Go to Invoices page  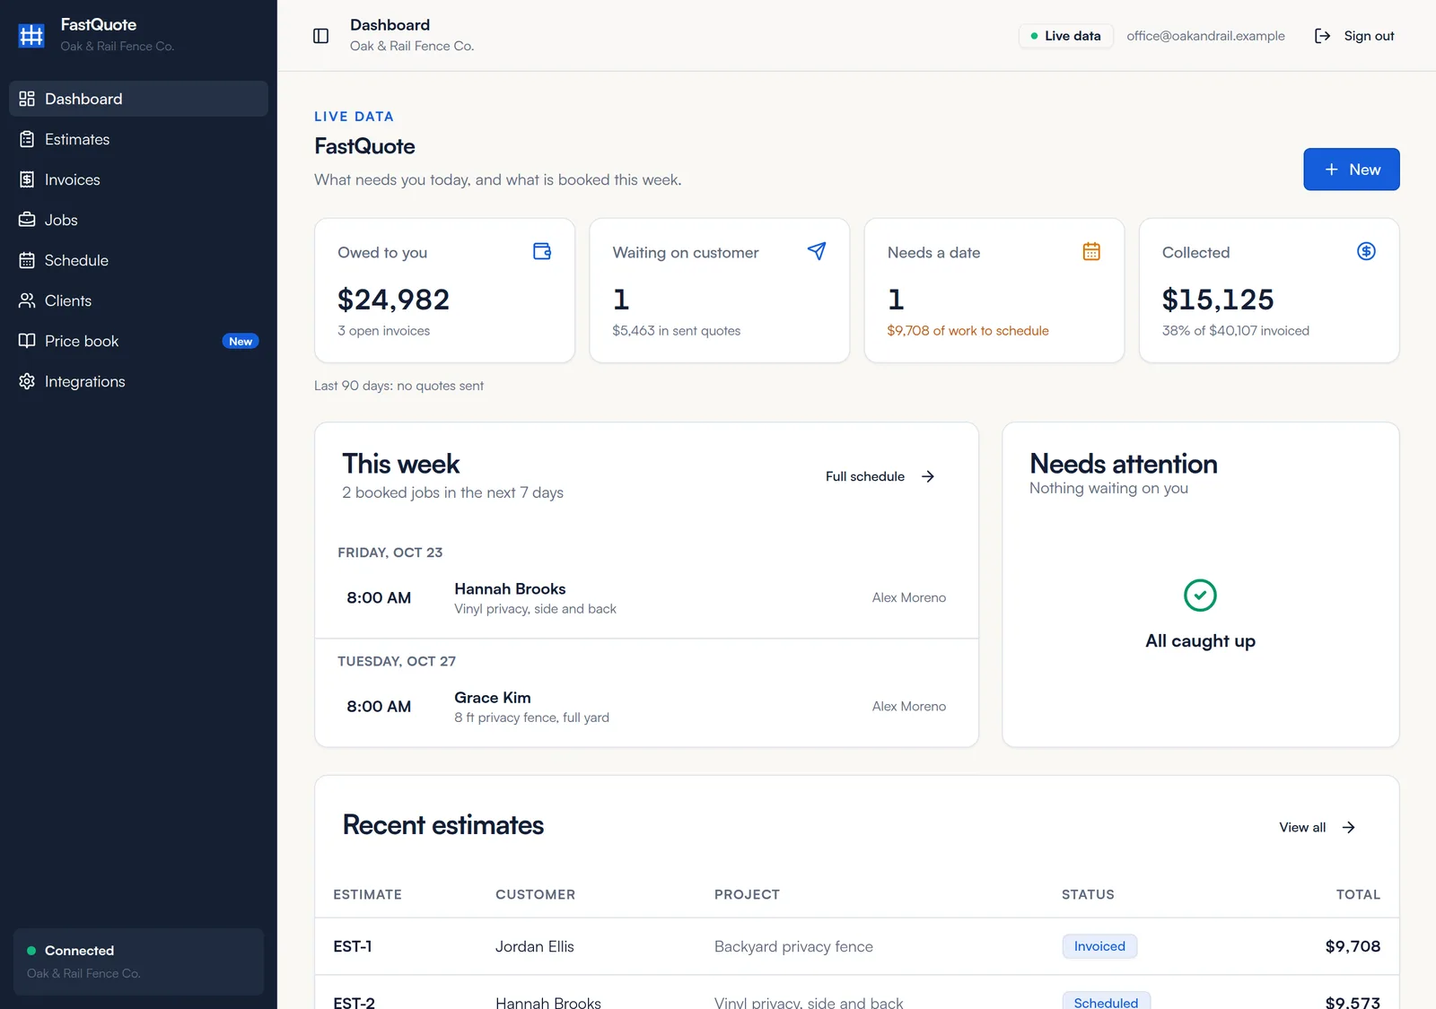click(138, 179)
